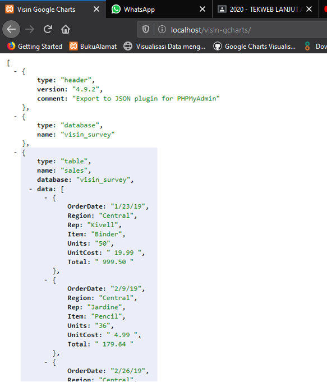Click the type value "database"
The width and height of the screenshot is (327, 382).
[80, 125]
